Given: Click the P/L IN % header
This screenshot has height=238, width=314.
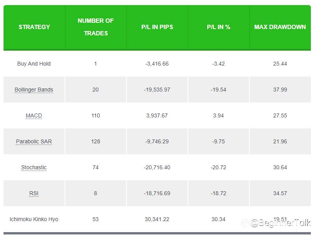Looking at the screenshot, I should [219, 27].
